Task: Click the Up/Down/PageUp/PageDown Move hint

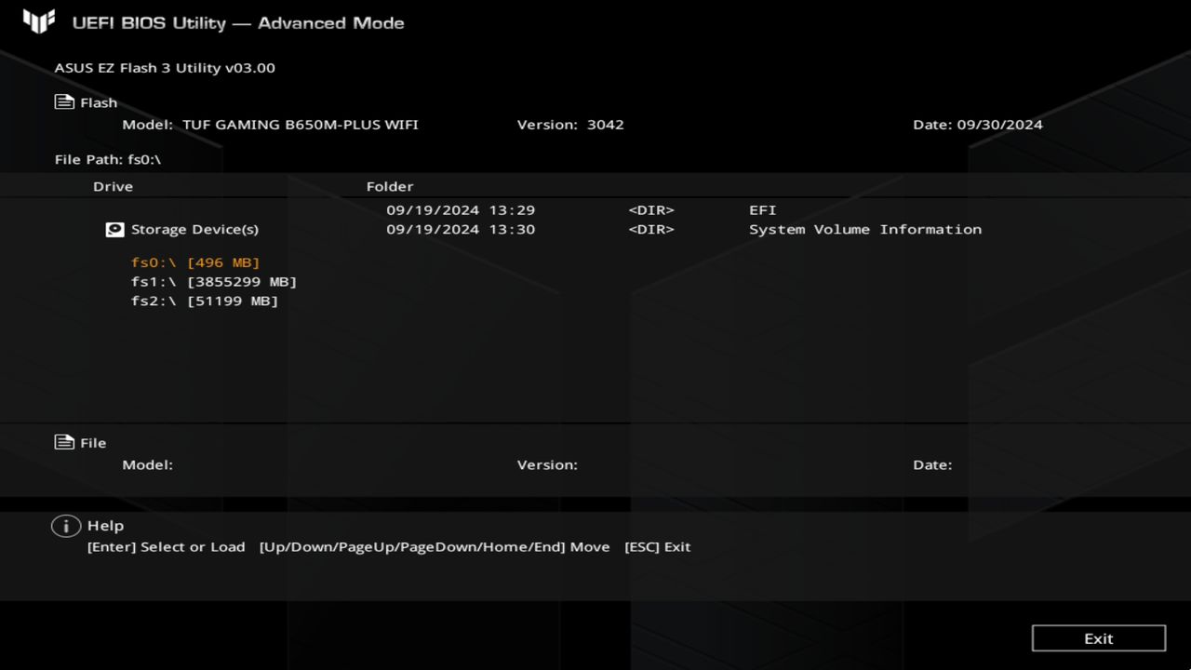Action: click(435, 547)
